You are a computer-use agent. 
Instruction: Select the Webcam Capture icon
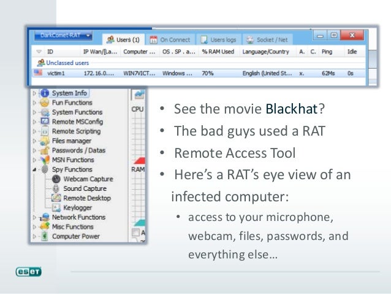56,179
